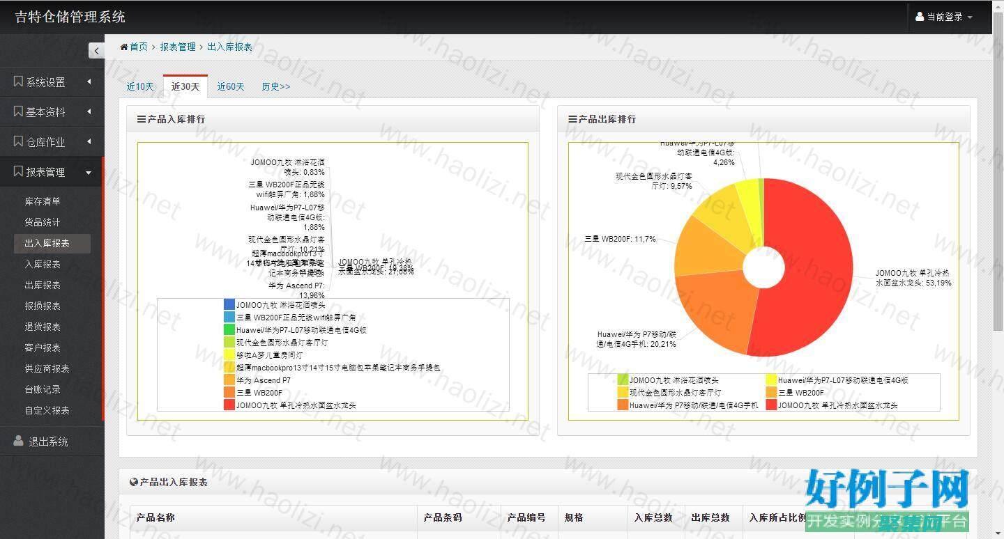Screen dimensions: 1004x539
Task: Click the bookmark icon beside 基本资料
Action: click(18, 111)
